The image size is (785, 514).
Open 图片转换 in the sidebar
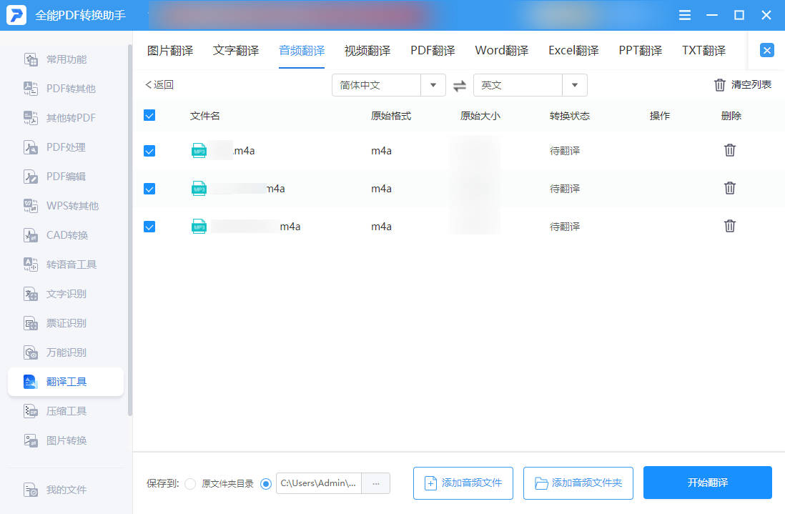coord(66,440)
